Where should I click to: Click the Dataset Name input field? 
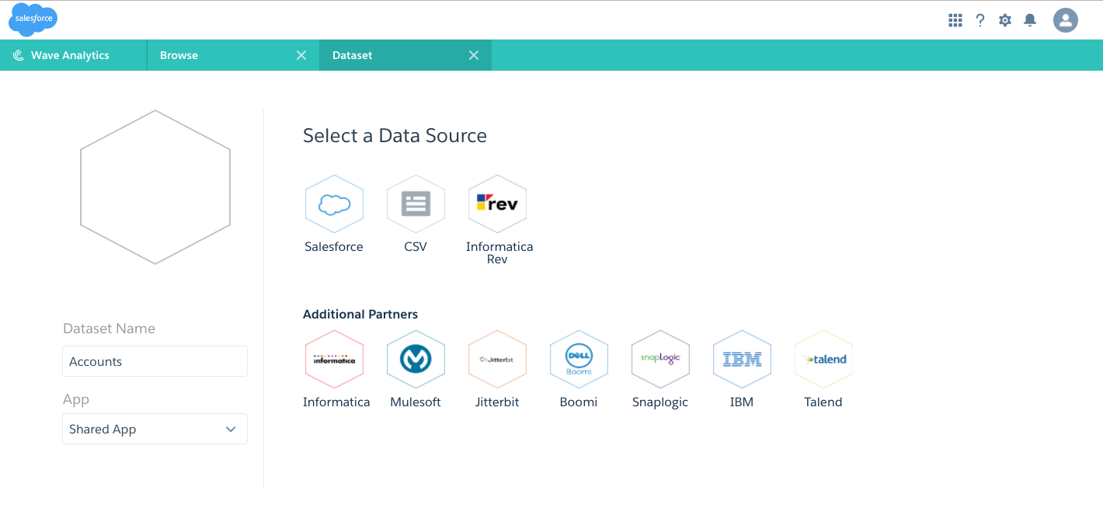click(155, 361)
